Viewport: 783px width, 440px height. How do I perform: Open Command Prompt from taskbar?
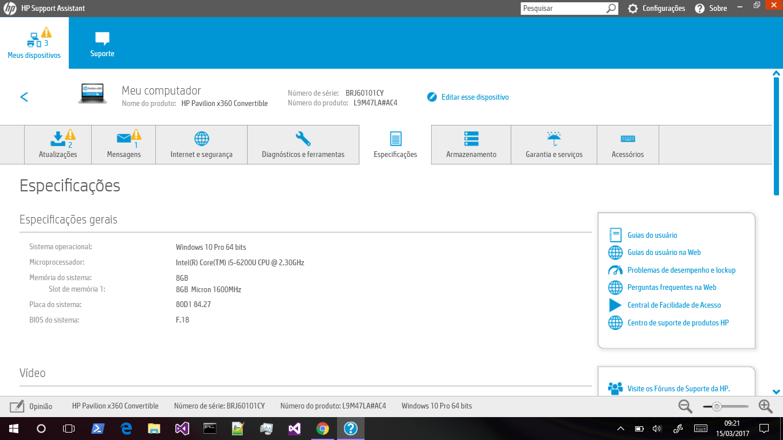[x=210, y=429]
